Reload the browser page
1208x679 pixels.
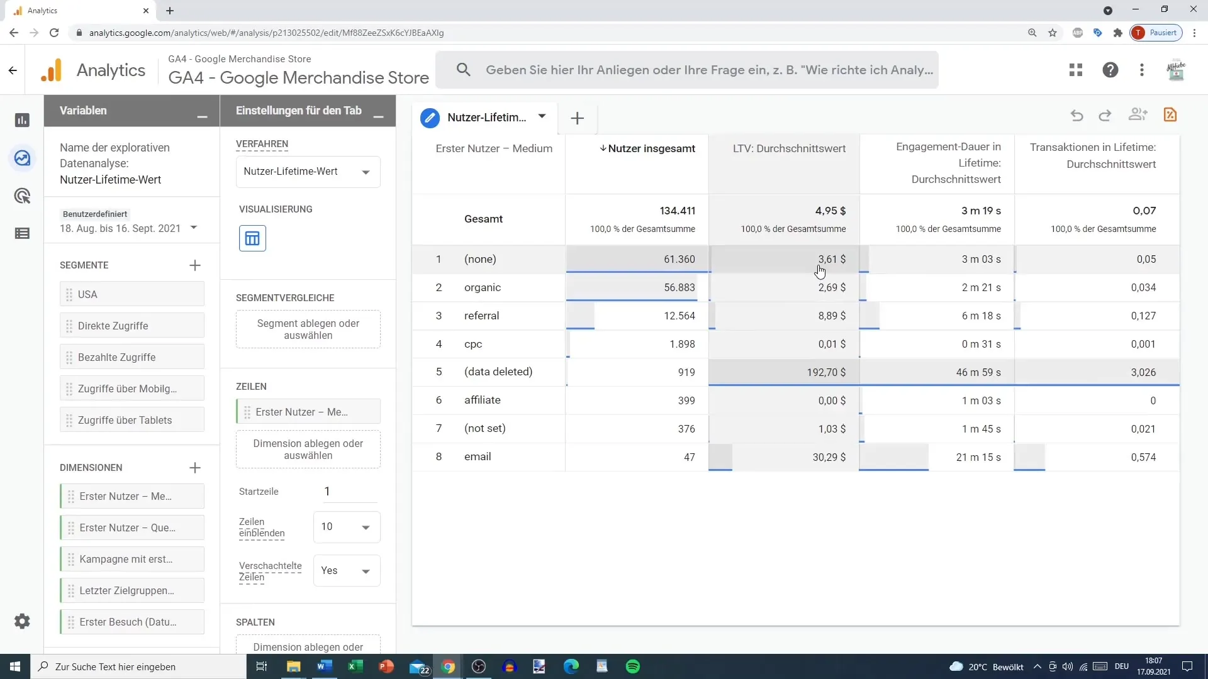click(x=54, y=33)
